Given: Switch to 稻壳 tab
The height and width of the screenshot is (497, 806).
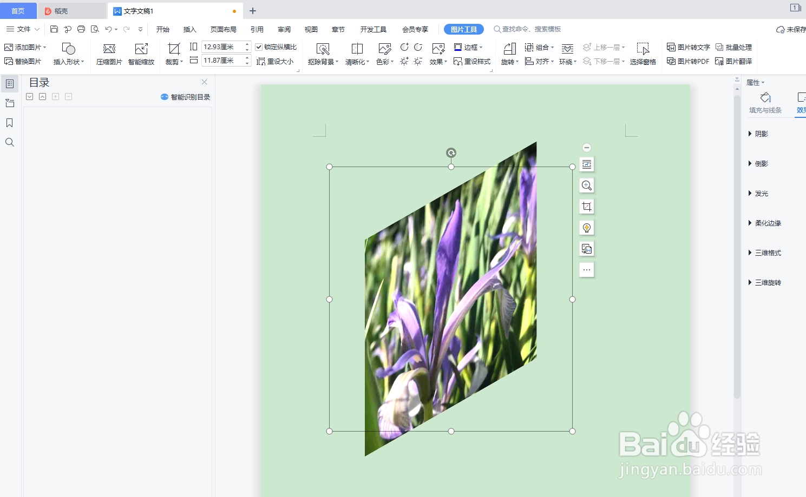Looking at the screenshot, I should coord(73,11).
